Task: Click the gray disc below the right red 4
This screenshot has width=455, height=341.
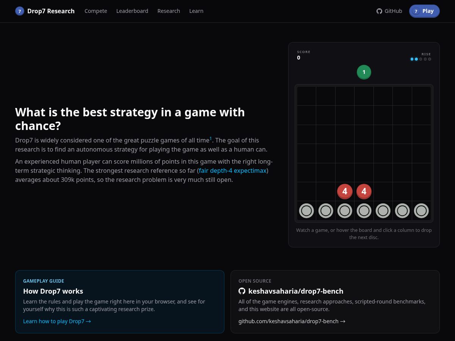Action: point(364,210)
